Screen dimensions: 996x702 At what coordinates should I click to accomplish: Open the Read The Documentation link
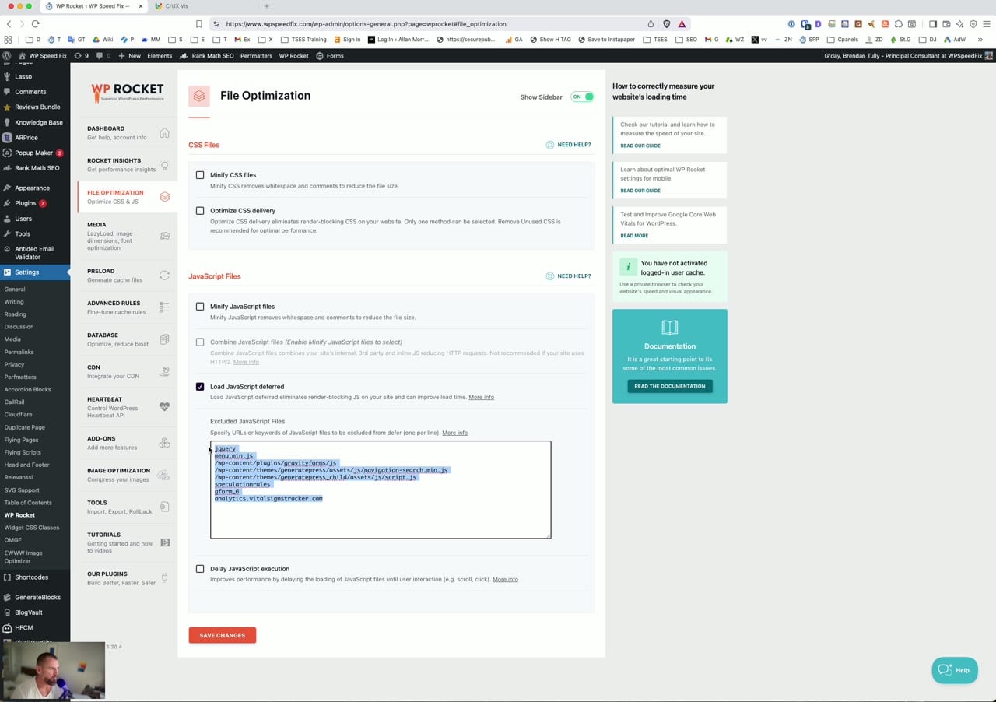tap(669, 385)
